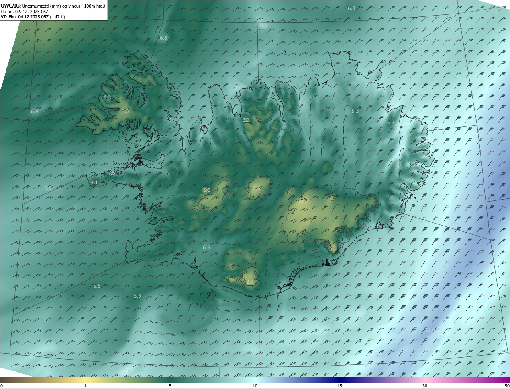This screenshot has width=510, height=389.
Task: Click the color scale tick label '5'
Action: click(x=170, y=386)
